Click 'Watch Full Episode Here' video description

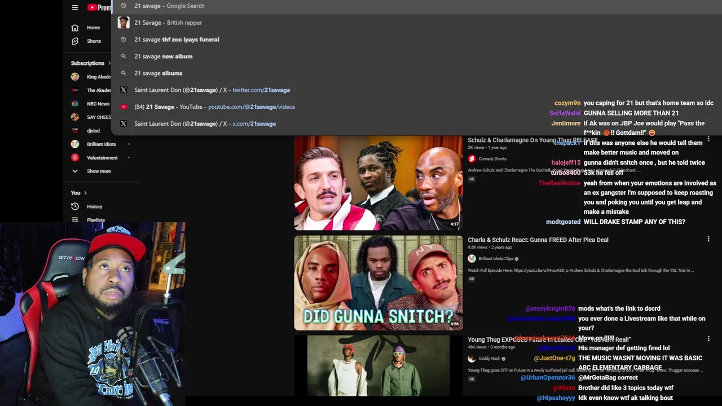(580, 270)
